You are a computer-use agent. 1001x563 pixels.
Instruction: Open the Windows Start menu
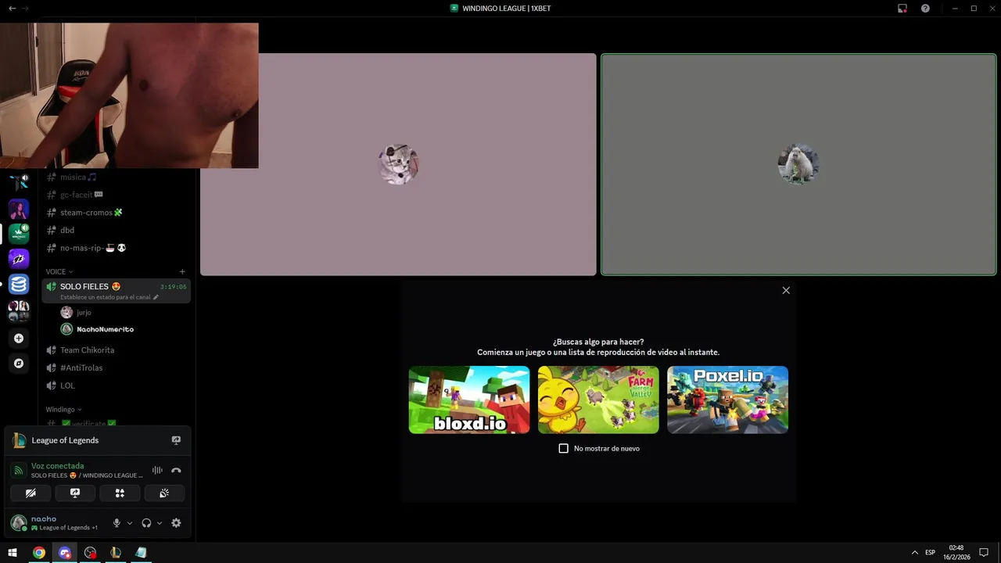(x=13, y=552)
